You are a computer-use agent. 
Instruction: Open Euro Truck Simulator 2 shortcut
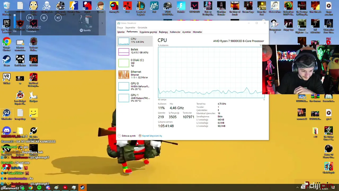pyautogui.click(x=60, y=8)
